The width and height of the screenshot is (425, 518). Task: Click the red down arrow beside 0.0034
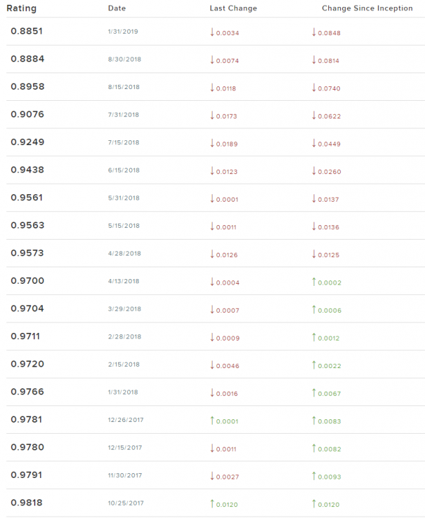coord(213,32)
